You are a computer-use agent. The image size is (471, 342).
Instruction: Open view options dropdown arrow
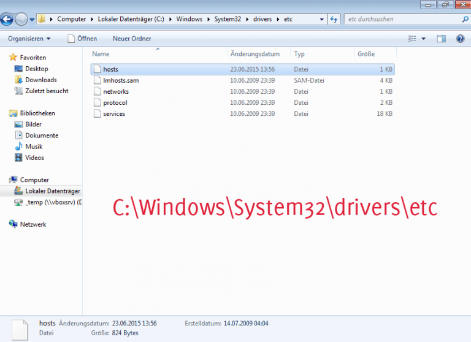(424, 39)
